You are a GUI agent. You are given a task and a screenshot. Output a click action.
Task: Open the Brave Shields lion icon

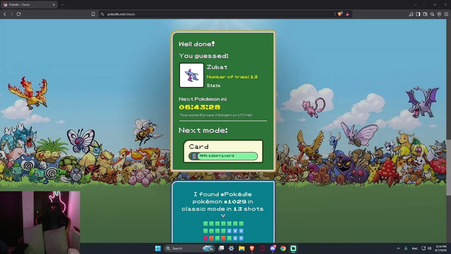340,14
